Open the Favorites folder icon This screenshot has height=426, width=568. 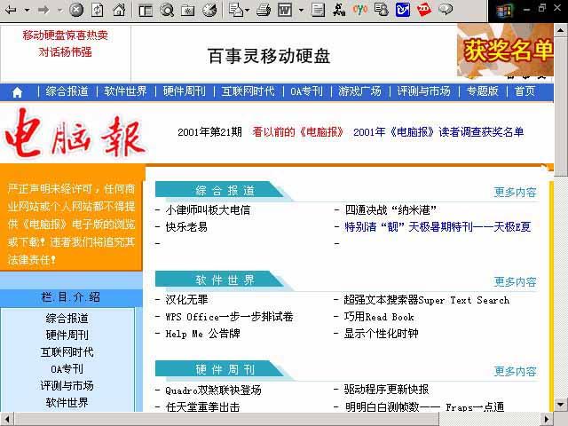coord(187,11)
